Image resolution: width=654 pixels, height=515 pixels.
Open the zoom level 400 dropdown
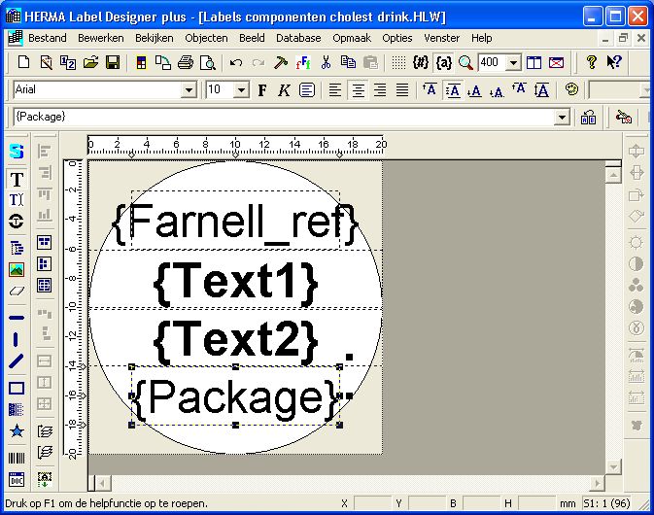[x=513, y=63]
